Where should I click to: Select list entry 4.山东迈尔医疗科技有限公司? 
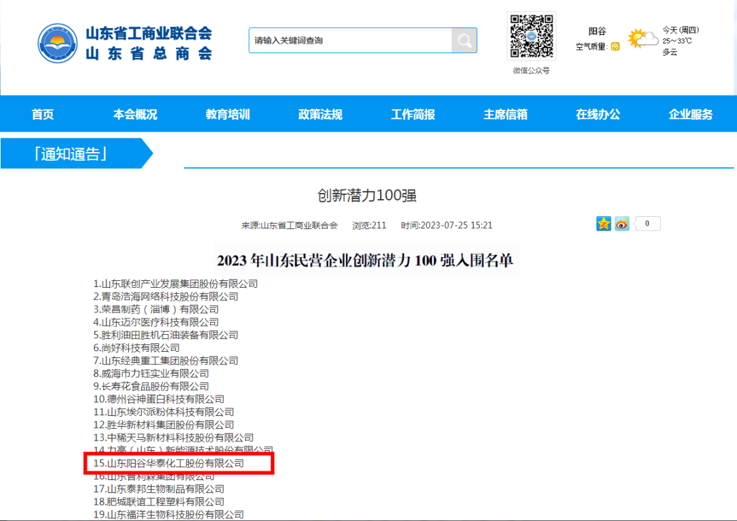point(156,323)
